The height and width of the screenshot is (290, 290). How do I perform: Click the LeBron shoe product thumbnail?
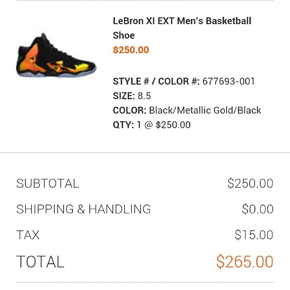[x=56, y=57]
